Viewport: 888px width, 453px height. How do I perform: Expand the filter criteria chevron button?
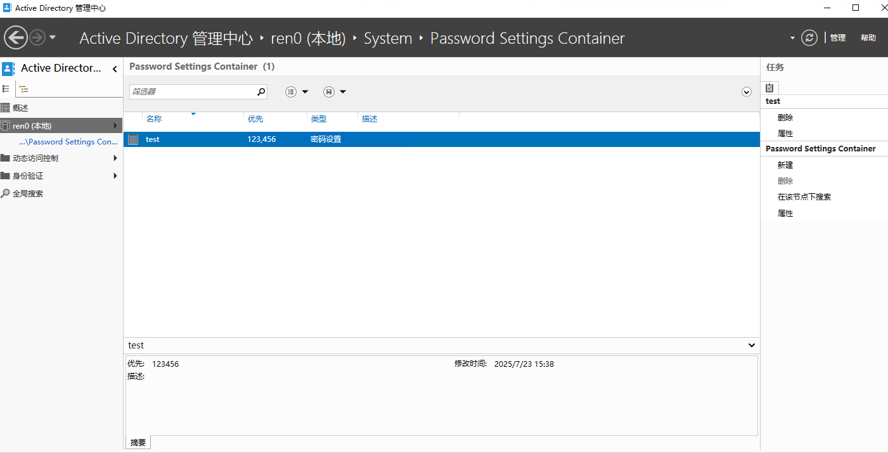point(747,92)
